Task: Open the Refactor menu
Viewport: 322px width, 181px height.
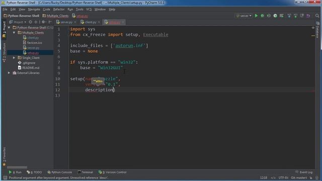Action: (59, 10)
